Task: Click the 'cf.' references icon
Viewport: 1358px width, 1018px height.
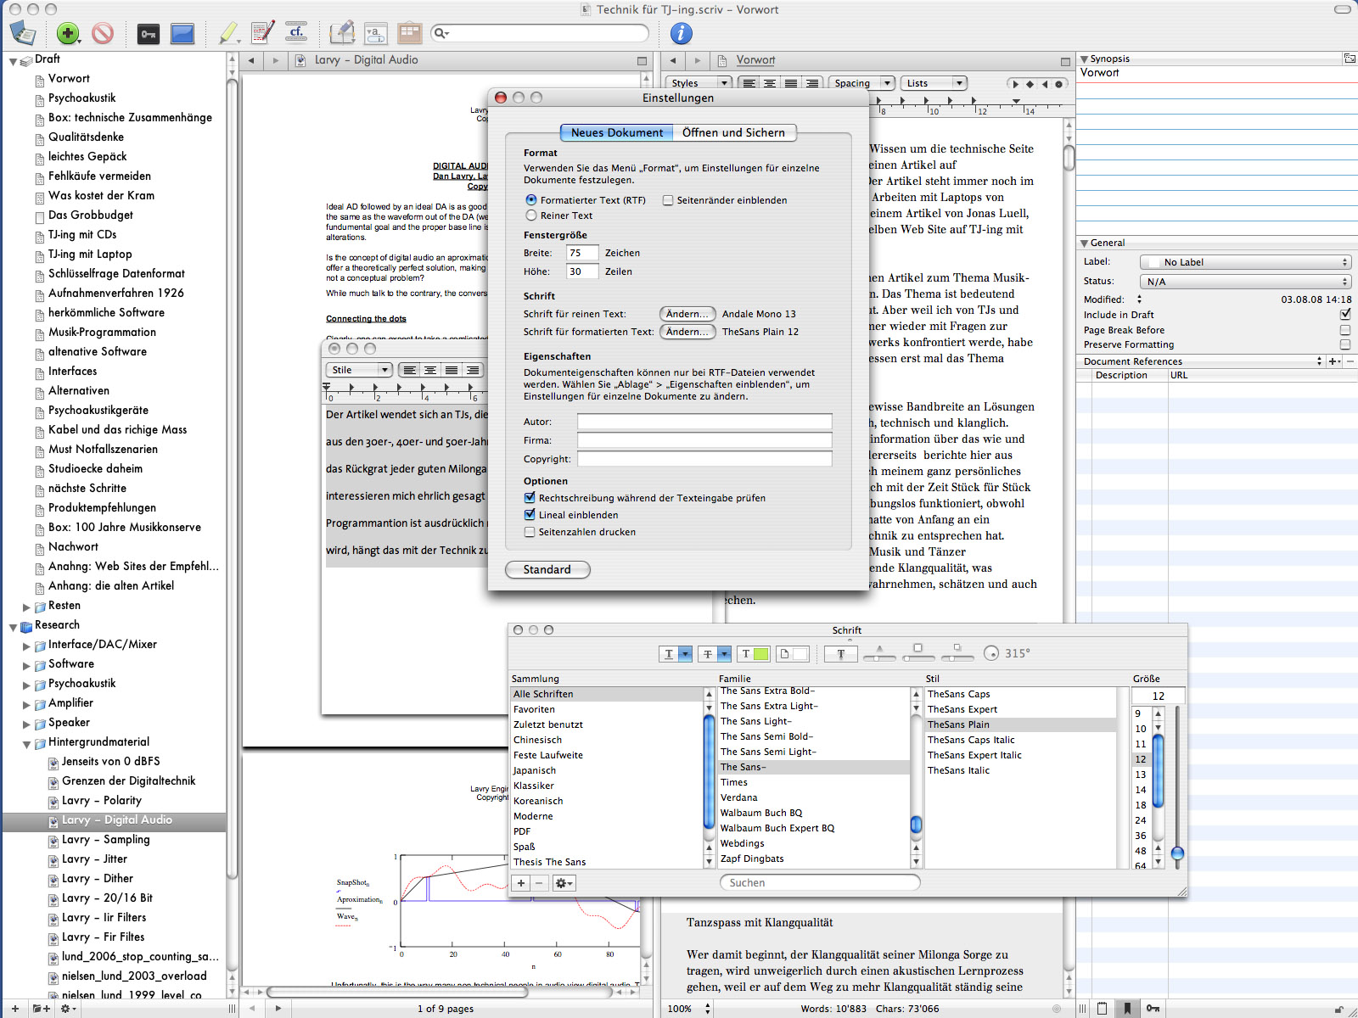Action: tap(296, 32)
